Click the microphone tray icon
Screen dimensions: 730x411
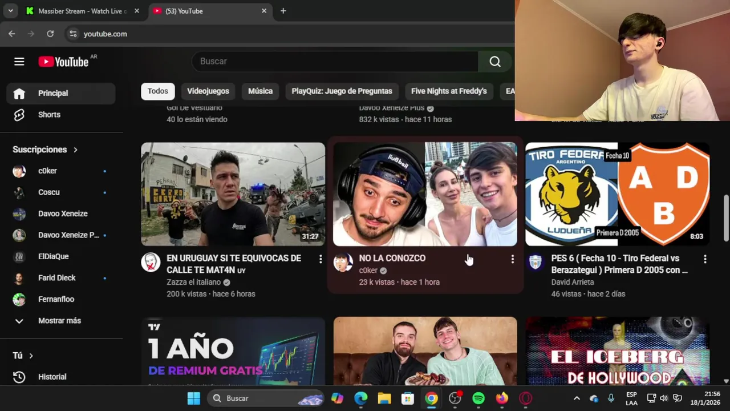point(611,398)
